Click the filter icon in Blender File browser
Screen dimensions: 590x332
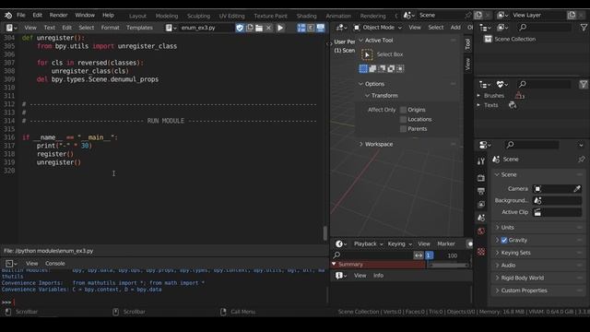pos(584,84)
